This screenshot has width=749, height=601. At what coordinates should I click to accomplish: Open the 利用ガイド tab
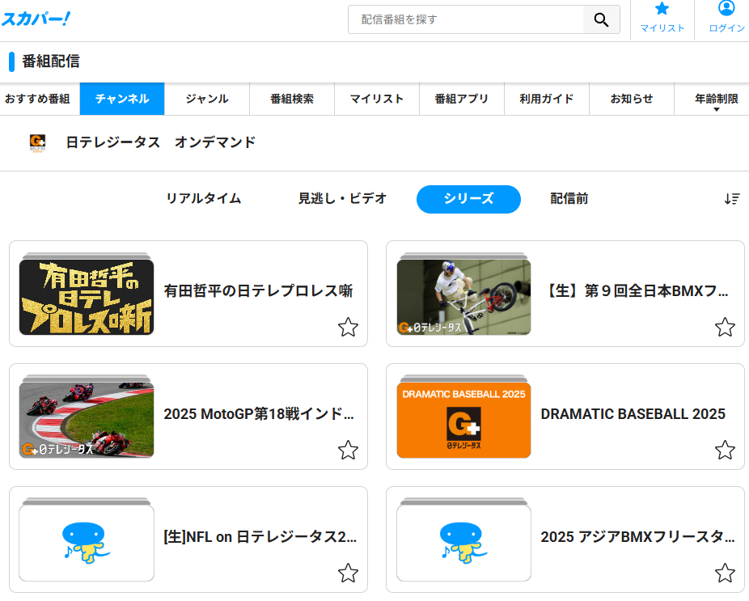546,99
